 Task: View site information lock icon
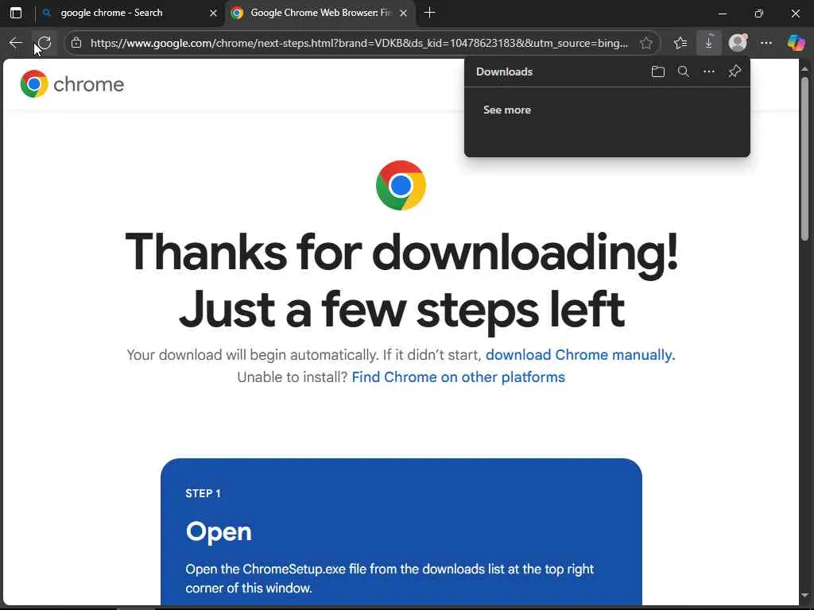[76, 43]
